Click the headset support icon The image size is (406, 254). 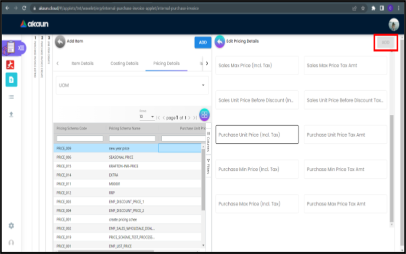click(x=11, y=243)
